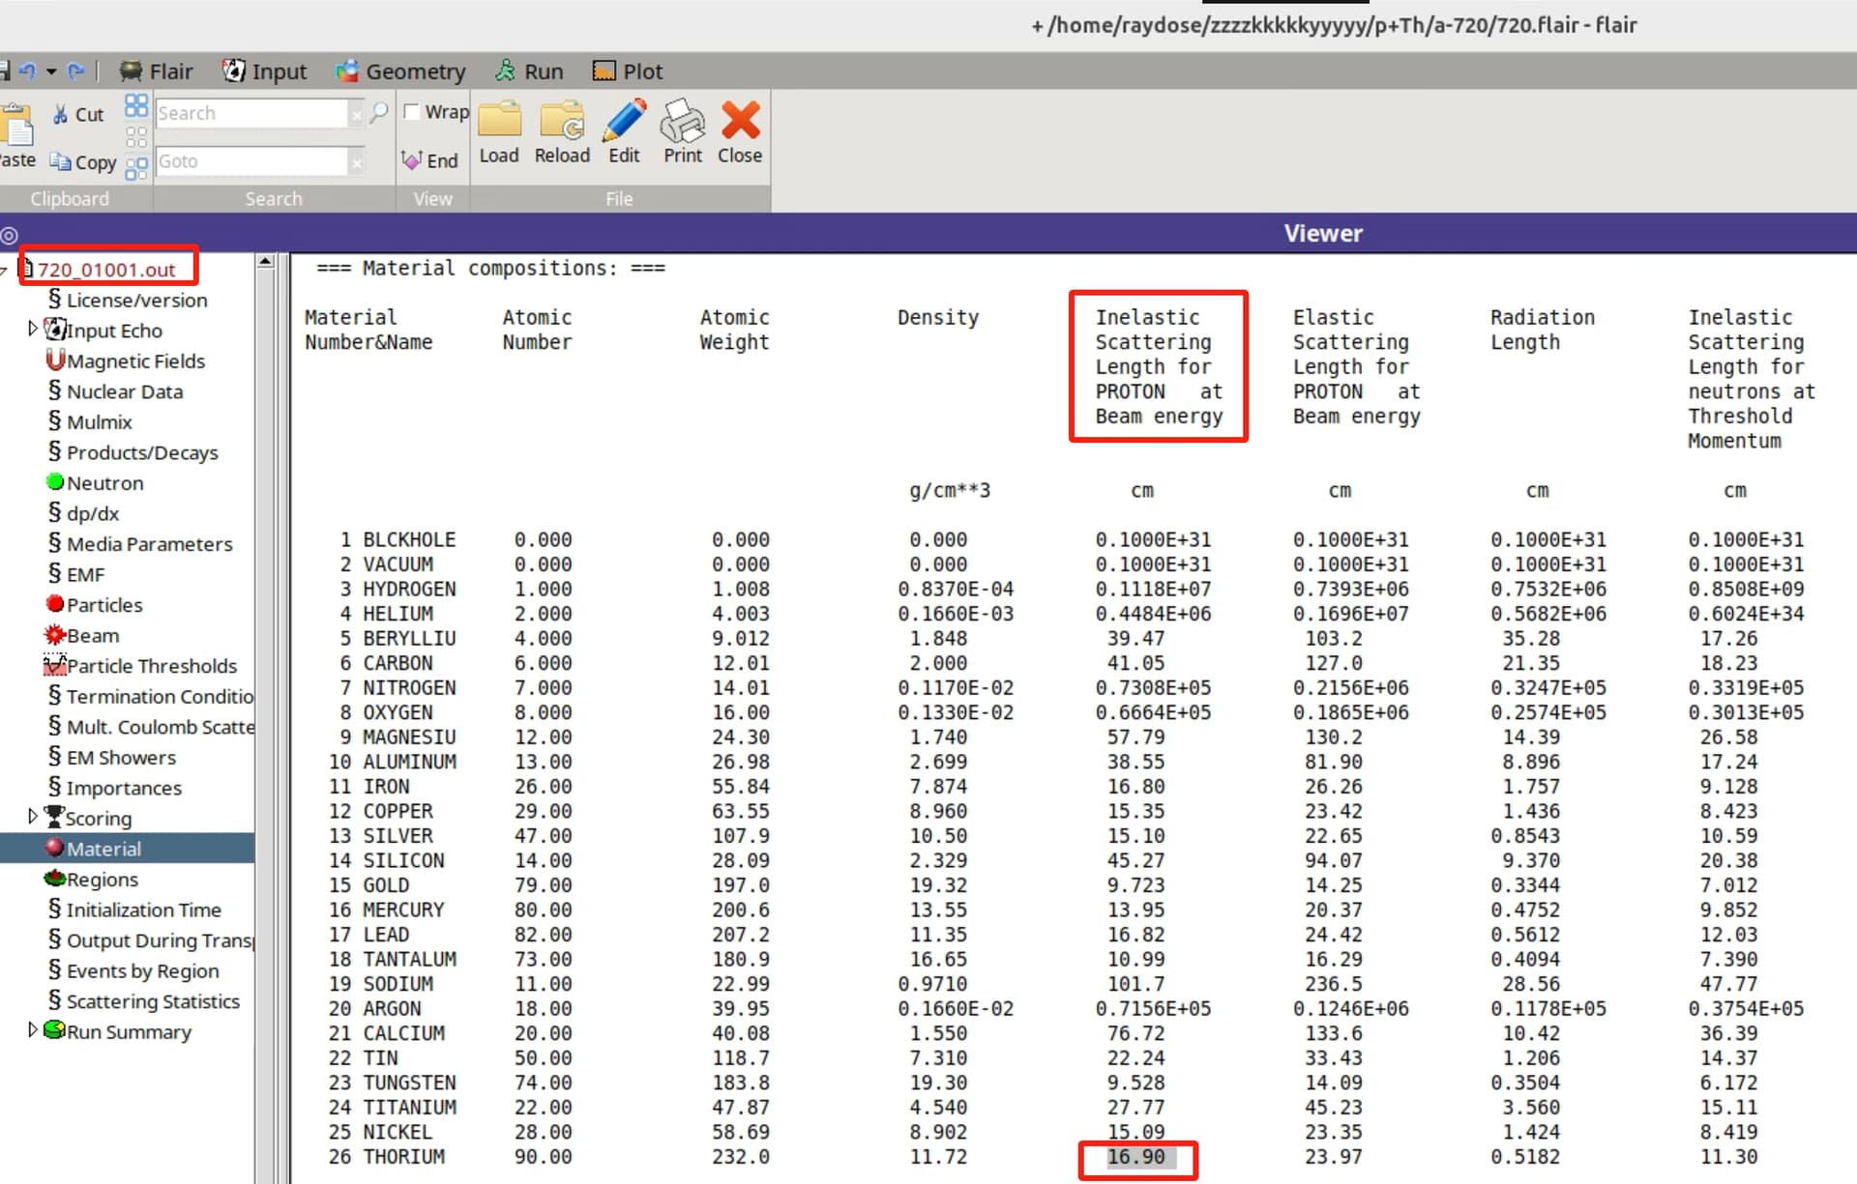Click inside the Search input field
Viewport: 1857px width, 1184px height.
(x=251, y=113)
